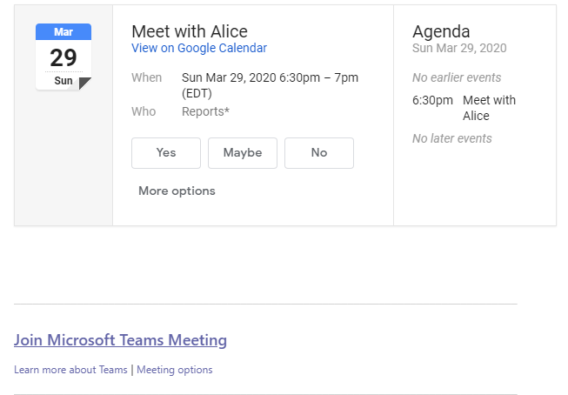Click the agenda date Sun Mar 29, 2020
568x395 pixels.
(459, 48)
